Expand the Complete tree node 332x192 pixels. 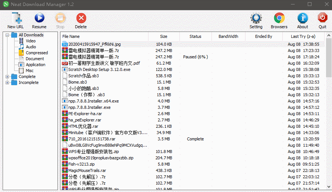click(x=7, y=77)
